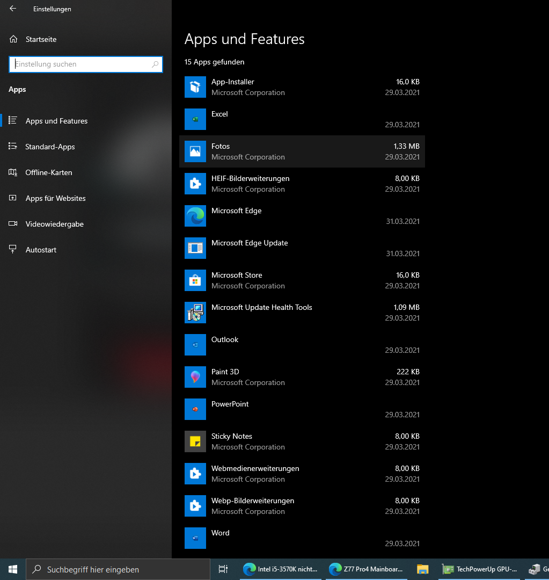Select the PowerPoint entry name
The image size is (549, 580).
pos(230,404)
